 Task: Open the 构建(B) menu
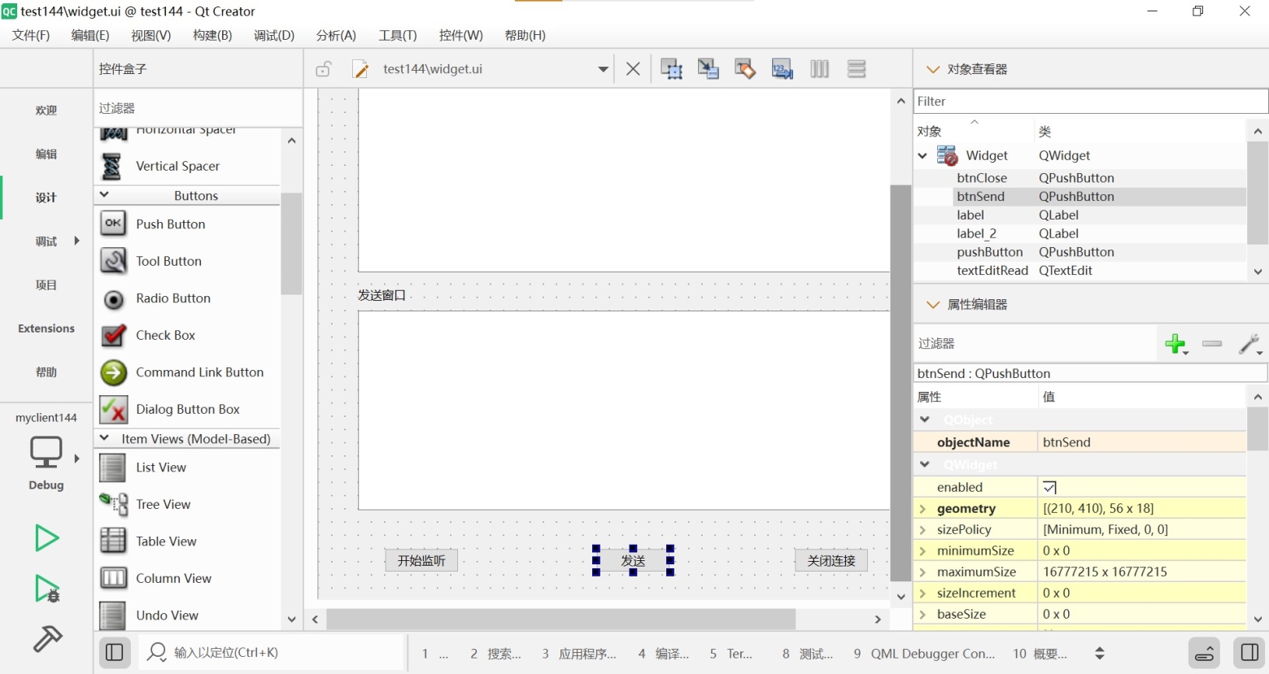point(212,35)
